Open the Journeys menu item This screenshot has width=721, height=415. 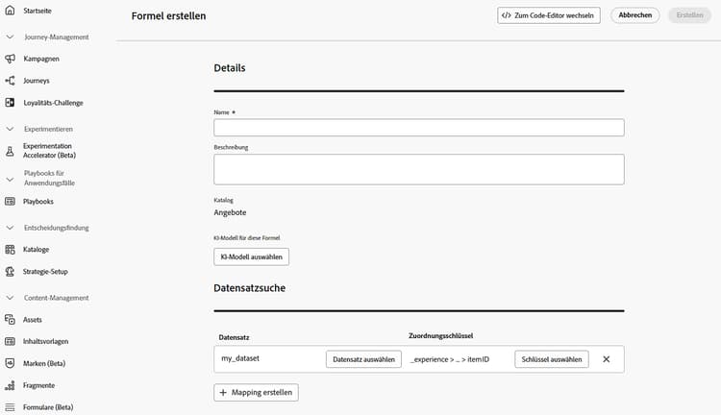tap(36, 81)
